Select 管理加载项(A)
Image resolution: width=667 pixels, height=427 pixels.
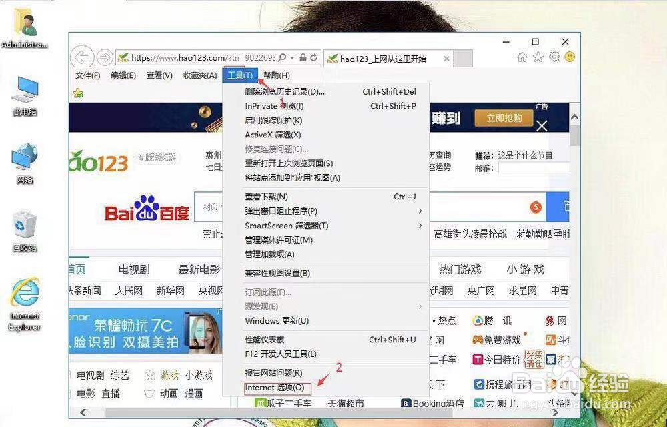[x=326, y=254]
